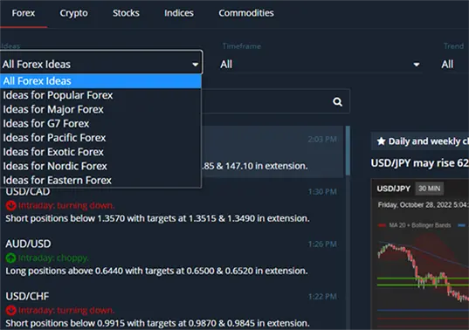Click the star icon beside Daily and weekly
469x330 pixels.
(x=381, y=141)
